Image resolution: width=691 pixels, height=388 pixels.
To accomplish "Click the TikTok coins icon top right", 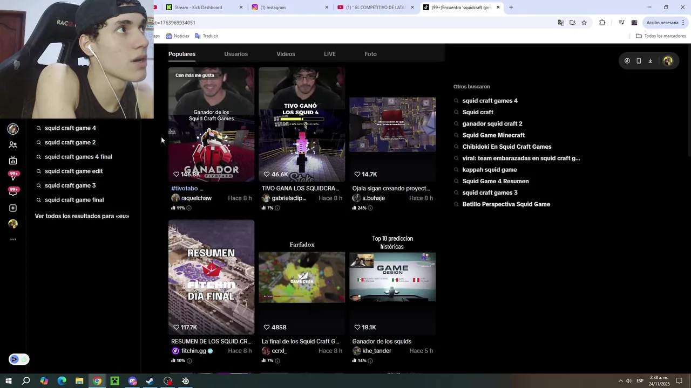I will coord(627,61).
